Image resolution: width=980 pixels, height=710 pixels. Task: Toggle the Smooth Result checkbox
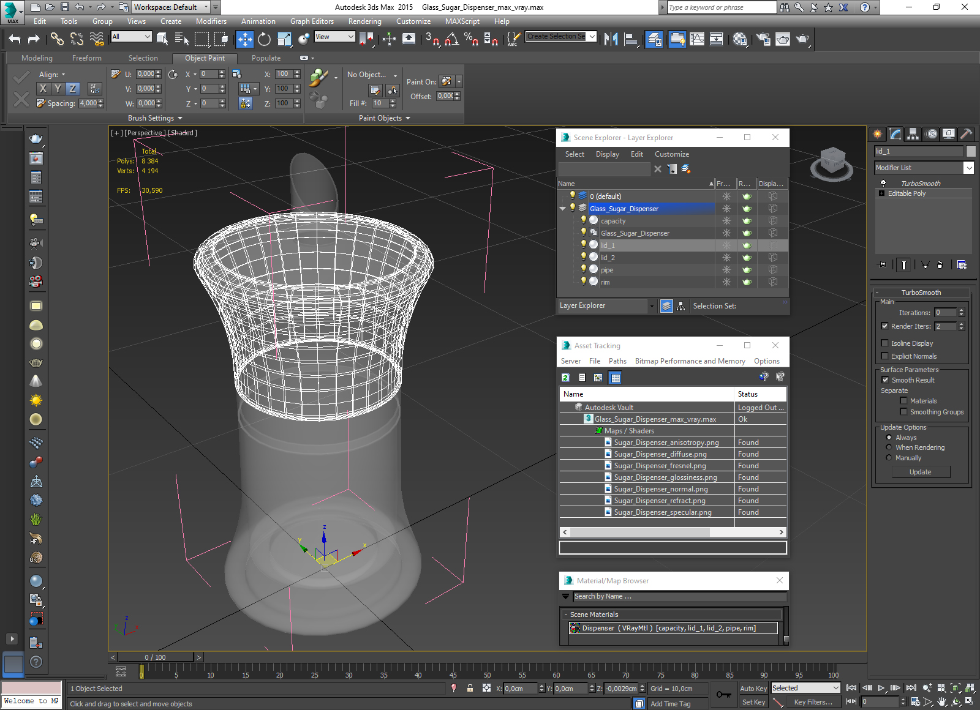(885, 380)
